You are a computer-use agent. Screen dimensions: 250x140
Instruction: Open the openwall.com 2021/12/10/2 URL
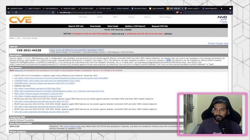(x=42, y=107)
